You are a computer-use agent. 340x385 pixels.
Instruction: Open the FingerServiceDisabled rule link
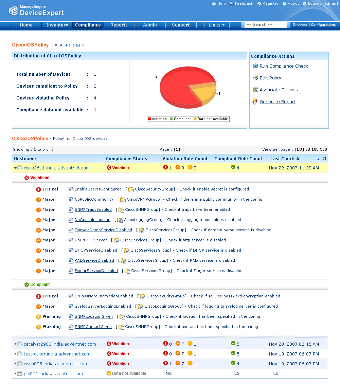[96, 271]
